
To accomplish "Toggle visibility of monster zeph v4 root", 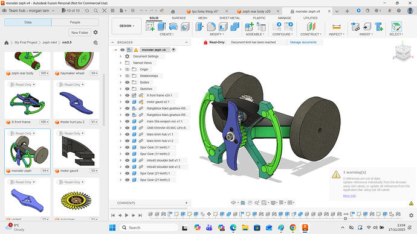I will (122, 50).
